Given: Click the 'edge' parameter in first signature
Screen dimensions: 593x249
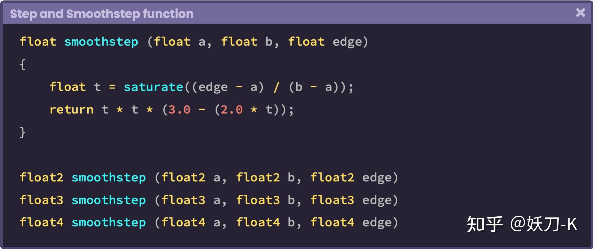Looking at the screenshot, I should (x=347, y=42).
